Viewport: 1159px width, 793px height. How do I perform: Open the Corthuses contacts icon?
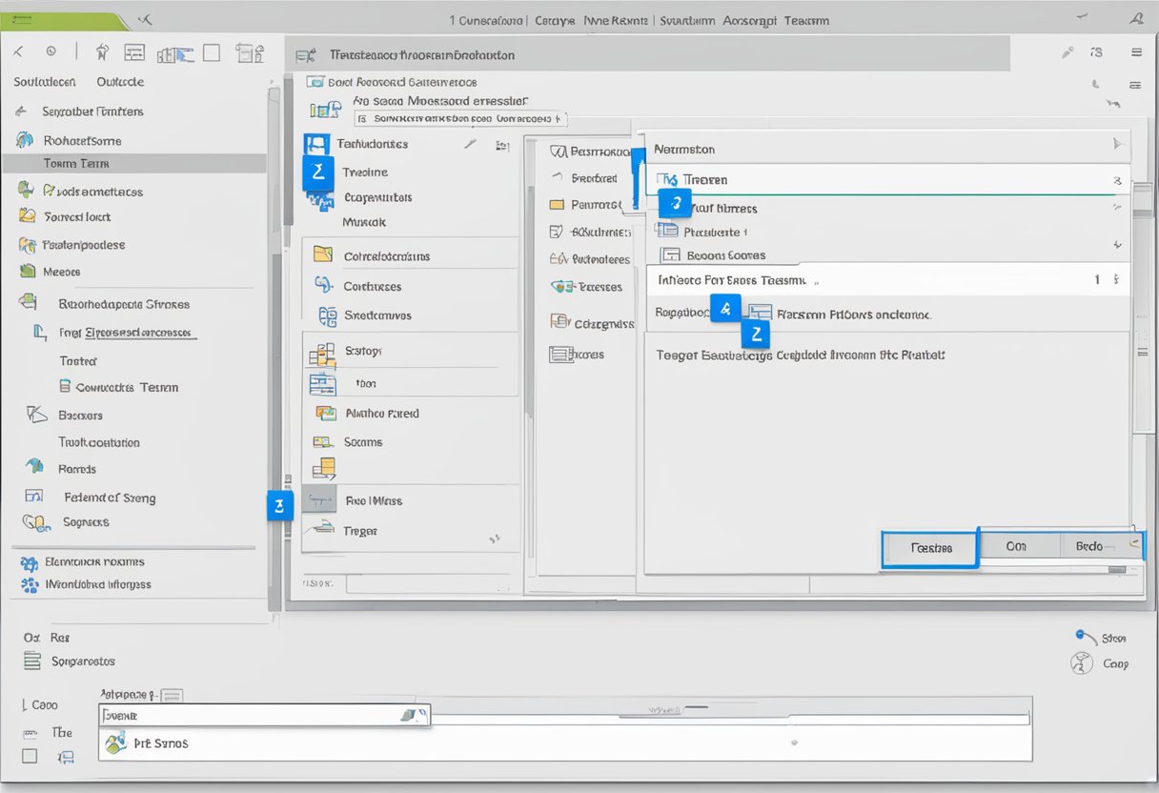point(322,285)
